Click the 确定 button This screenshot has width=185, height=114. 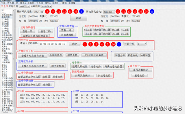click(75, 44)
